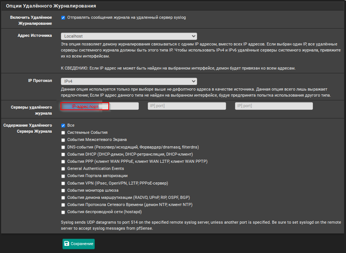Toggle General Authentication Events checkbox
Screen dimensions: 346x253
click(x=63, y=169)
